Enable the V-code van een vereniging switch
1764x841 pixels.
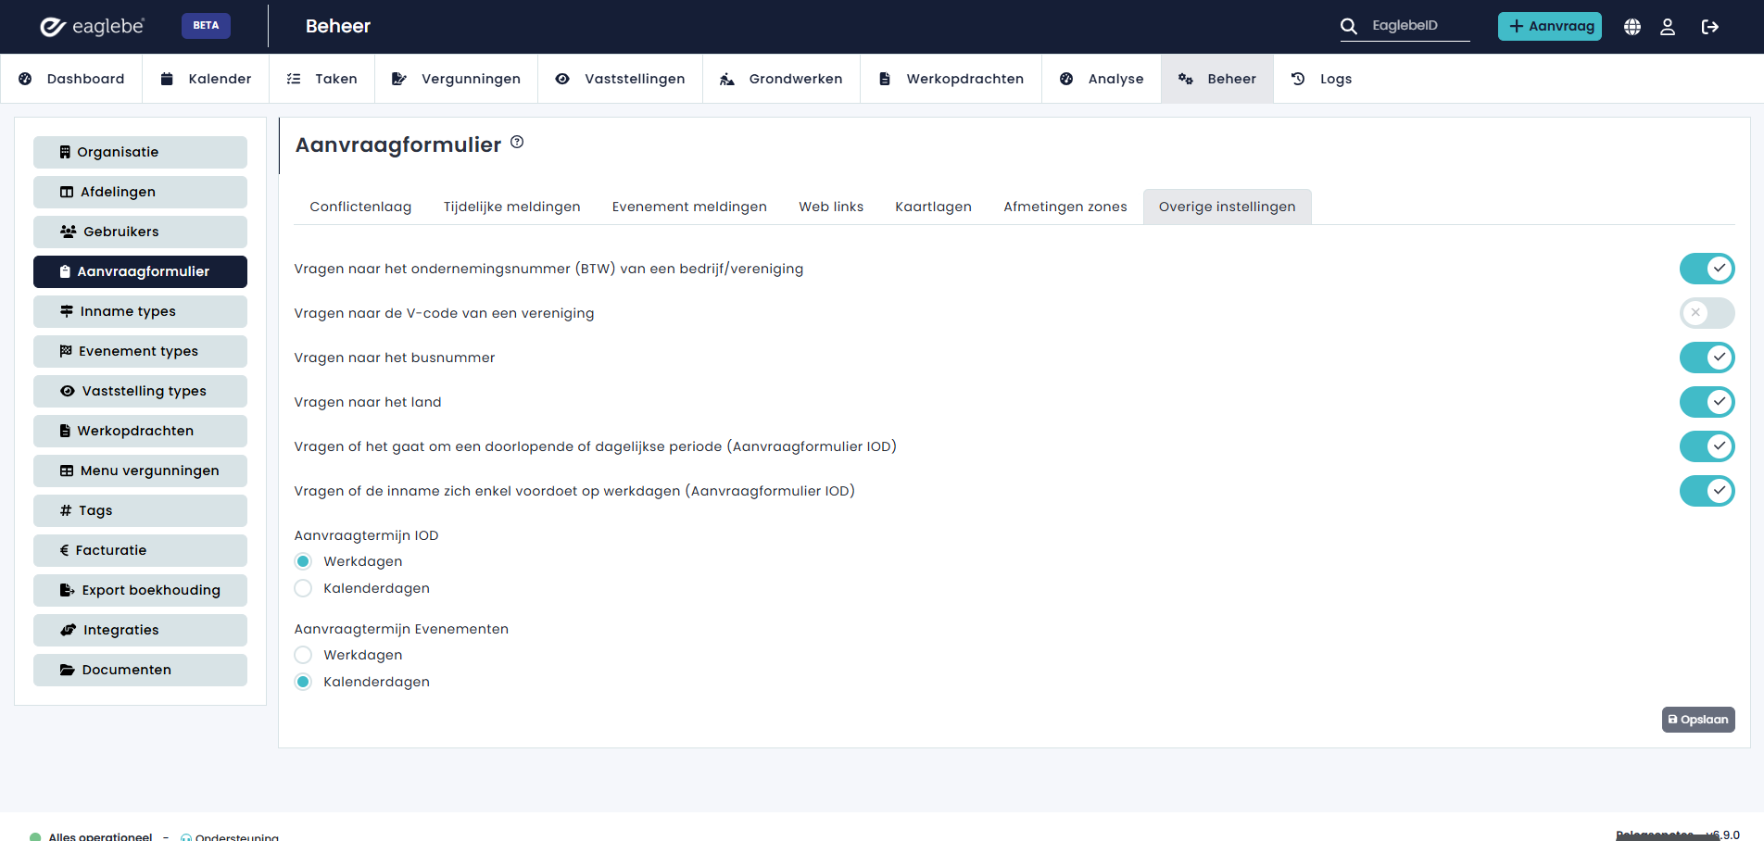1707,313
